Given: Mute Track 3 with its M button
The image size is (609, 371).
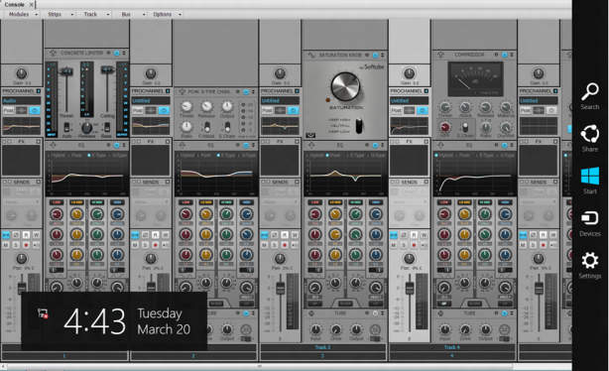Looking at the screenshot, I should click(x=265, y=245).
